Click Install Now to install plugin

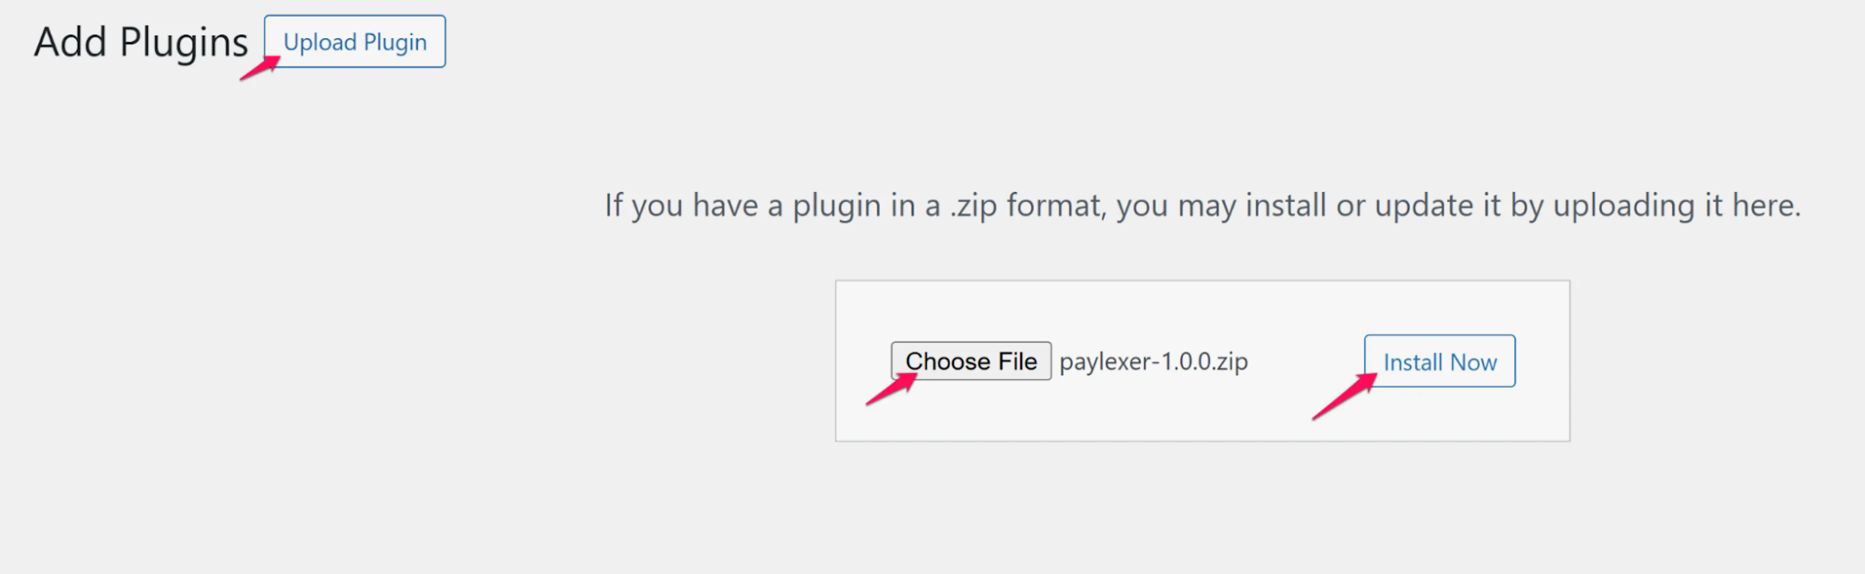pyautogui.click(x=1439, y=361)
